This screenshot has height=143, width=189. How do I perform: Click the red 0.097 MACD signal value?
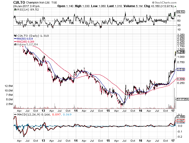click(56, 115)
